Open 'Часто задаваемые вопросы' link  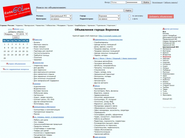point(16,69)
